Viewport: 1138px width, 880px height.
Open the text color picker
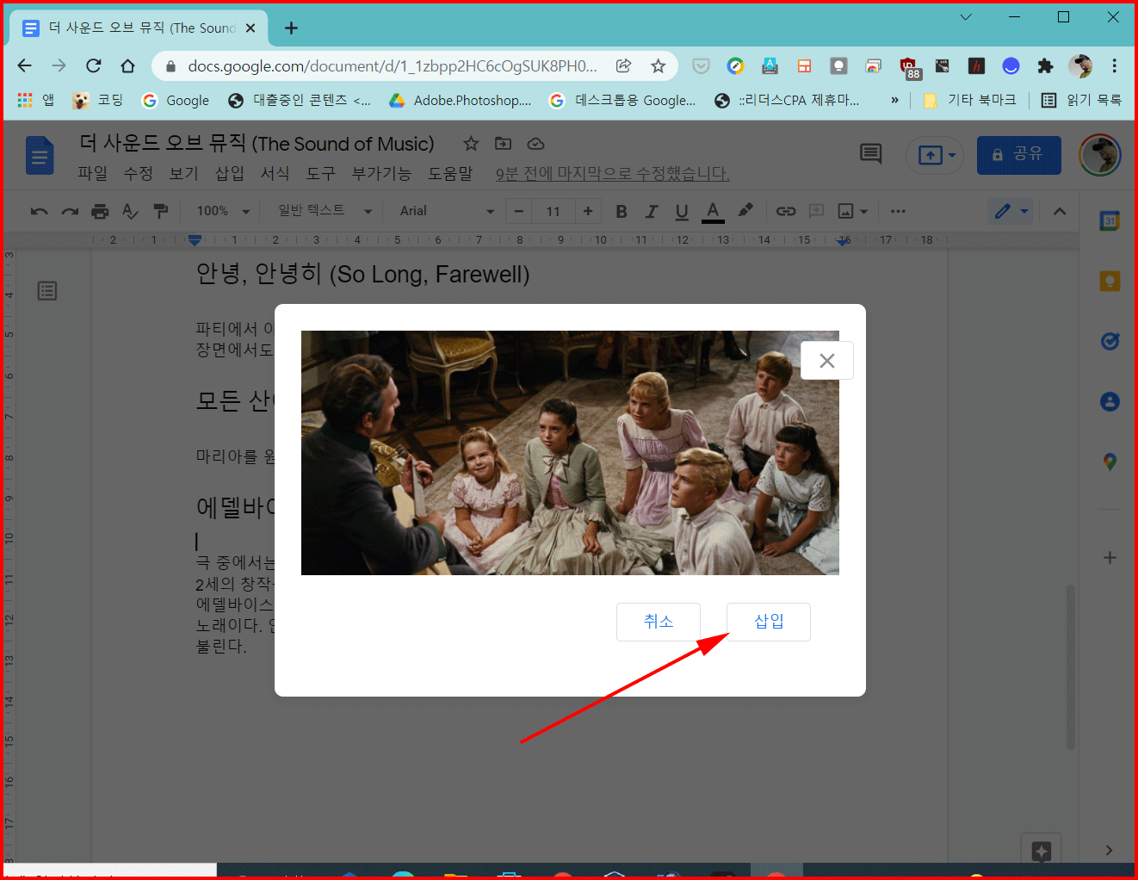(x=713, y=211)
